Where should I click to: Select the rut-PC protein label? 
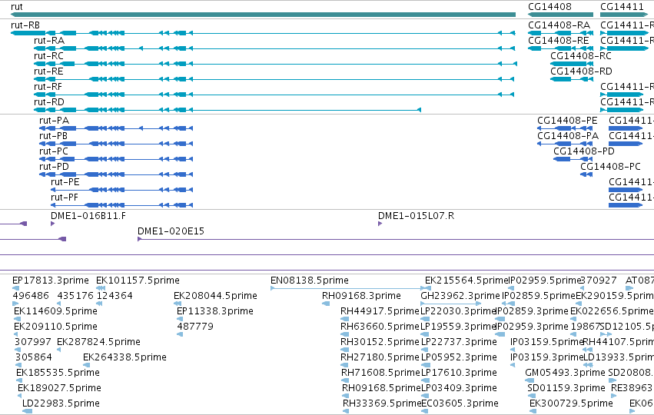pyautogui.click(x=54, y=151)
